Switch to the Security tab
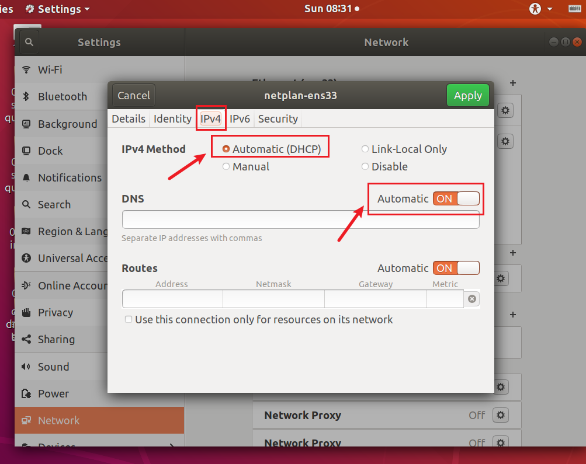The width and height of the screenshot is (586, 464). tap(278, 118)
